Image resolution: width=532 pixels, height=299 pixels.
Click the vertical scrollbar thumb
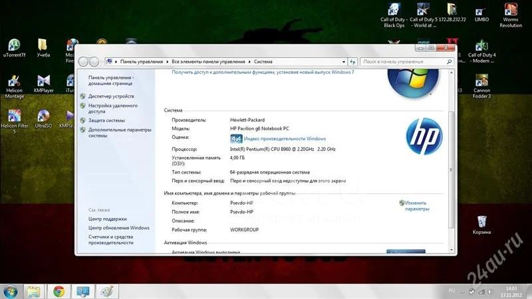452,169
